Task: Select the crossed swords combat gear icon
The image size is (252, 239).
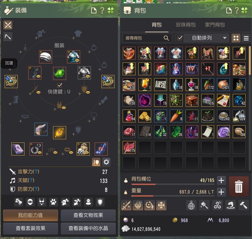Action: click(x=8, y=25)
